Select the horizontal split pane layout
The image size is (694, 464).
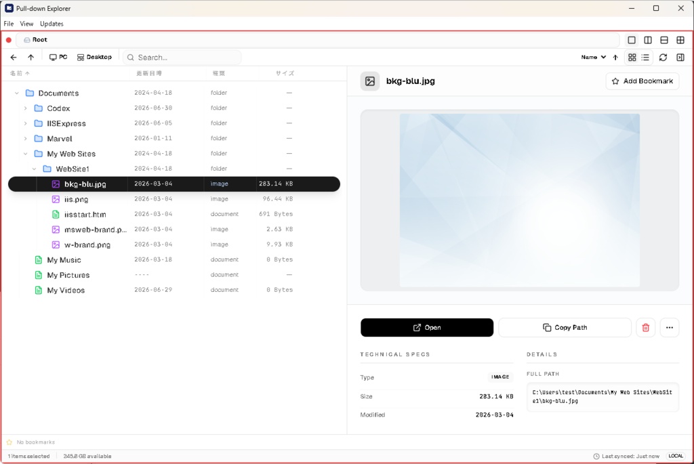664,40
